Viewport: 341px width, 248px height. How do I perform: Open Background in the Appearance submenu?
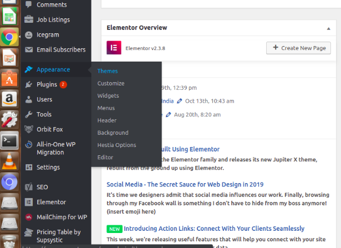pos(113,133)
